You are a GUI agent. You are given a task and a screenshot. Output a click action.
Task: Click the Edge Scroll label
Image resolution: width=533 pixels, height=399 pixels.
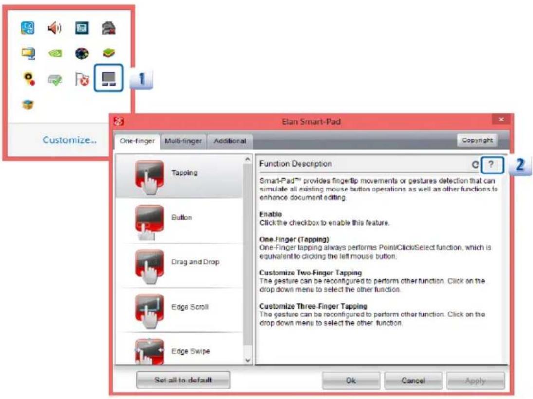click(190, 307)
